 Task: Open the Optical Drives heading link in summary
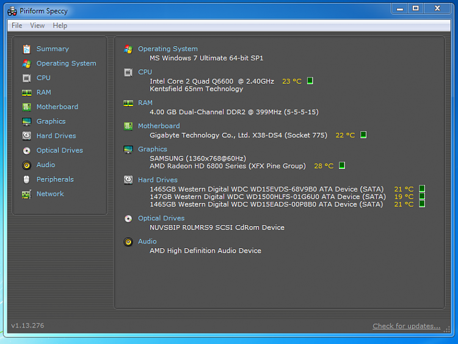161,218
